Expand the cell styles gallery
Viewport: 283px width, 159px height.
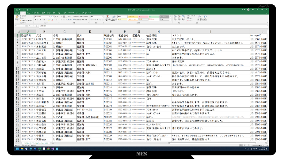coord(170,20)
